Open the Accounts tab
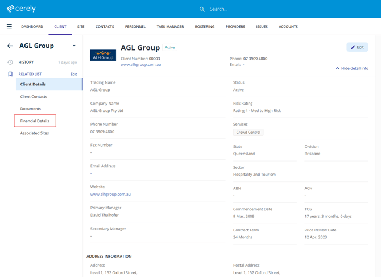 tap(288, 27)
